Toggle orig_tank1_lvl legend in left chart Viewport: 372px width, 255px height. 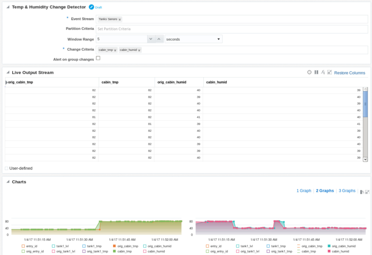click(63, 251)
